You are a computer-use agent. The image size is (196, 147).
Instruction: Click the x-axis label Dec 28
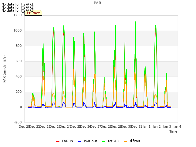click(x=106, y=126)
